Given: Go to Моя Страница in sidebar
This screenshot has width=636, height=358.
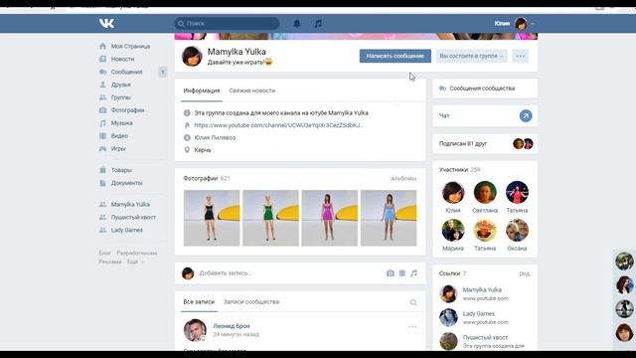Looking at the screenshot, I should [x=130, y=47].
